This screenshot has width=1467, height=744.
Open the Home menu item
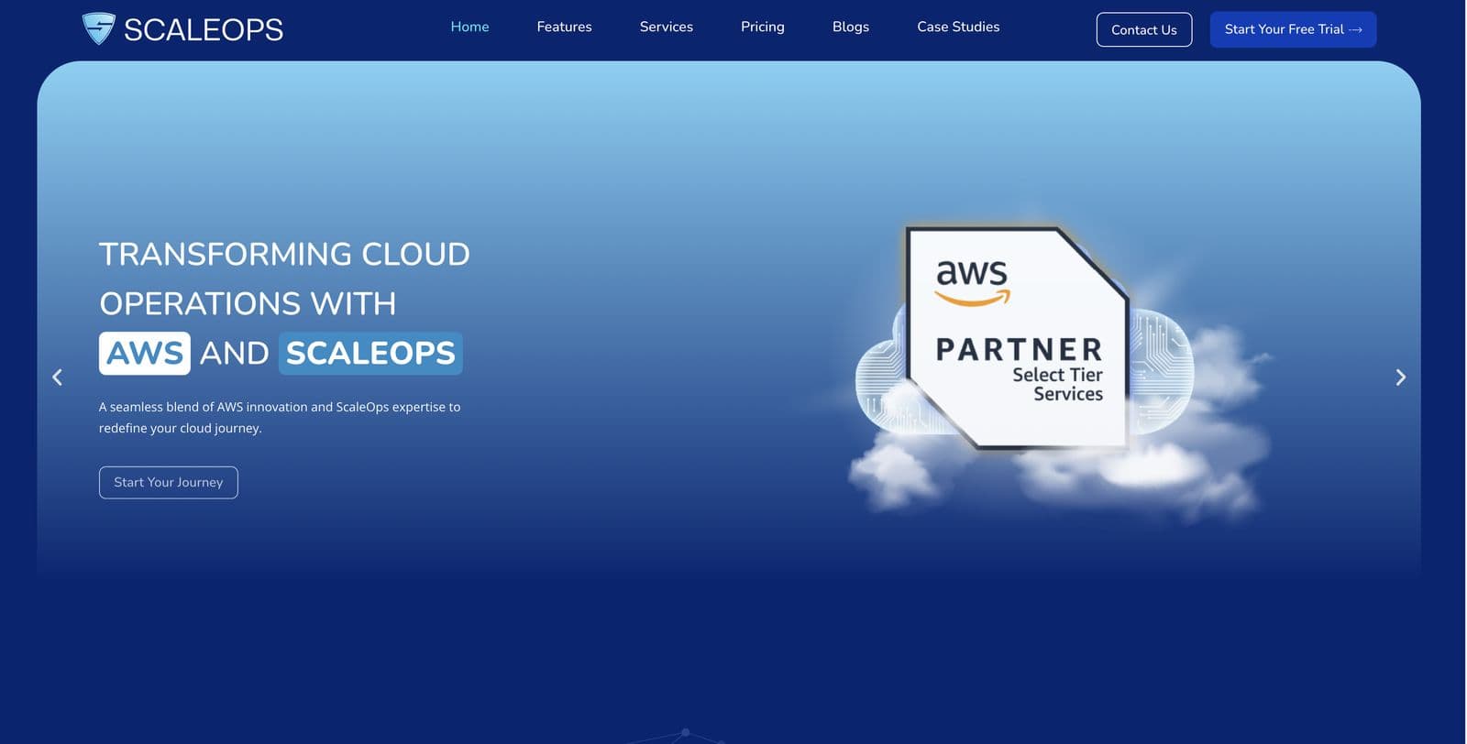469,27
